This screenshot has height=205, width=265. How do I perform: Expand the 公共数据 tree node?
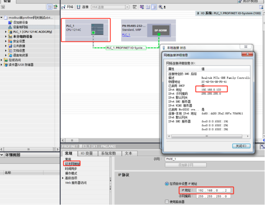(6, 46)
